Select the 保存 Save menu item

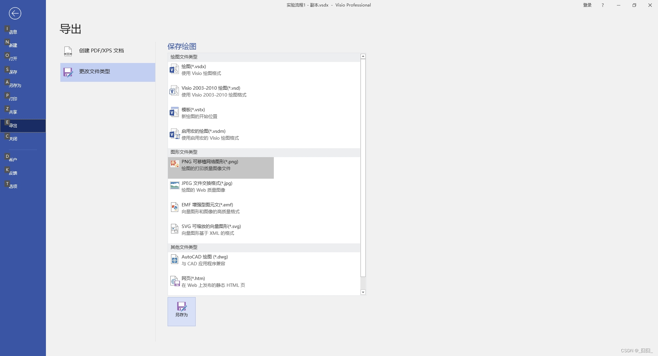pyautogui.click(x=23, y=72)
